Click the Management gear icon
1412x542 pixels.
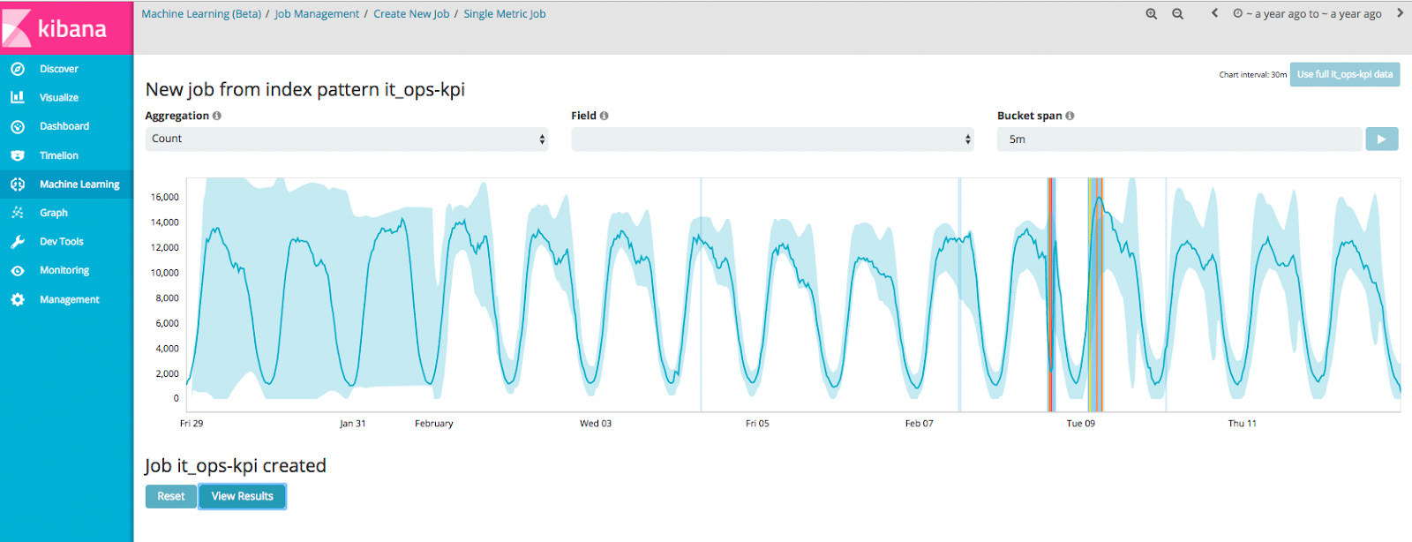click(x=18, y=299)
